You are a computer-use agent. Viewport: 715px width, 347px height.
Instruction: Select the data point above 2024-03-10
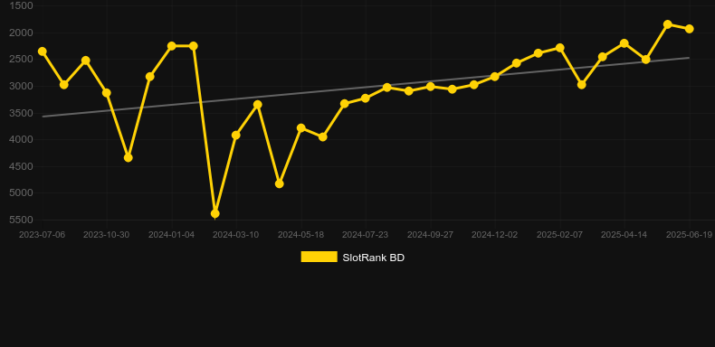point(236,136)
